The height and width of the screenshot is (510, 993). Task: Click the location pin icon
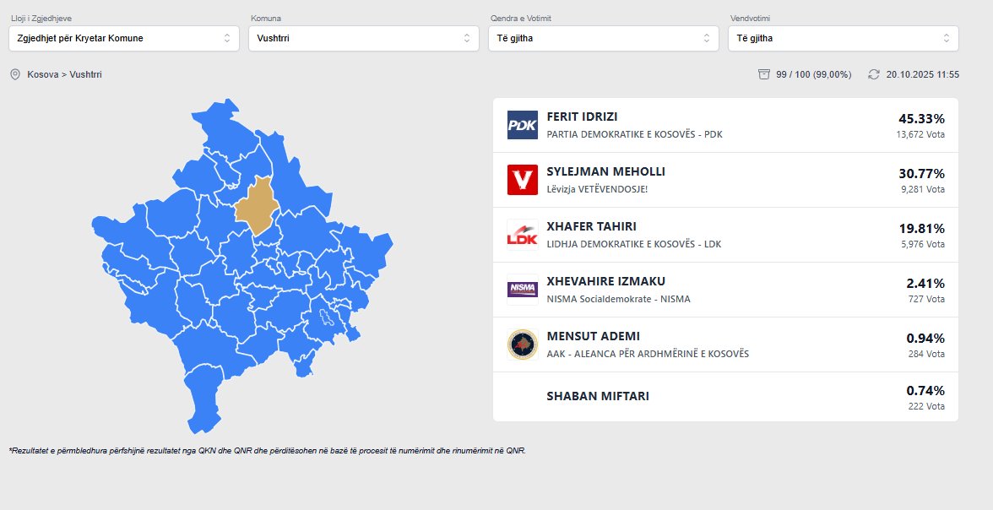click(15, 74)
